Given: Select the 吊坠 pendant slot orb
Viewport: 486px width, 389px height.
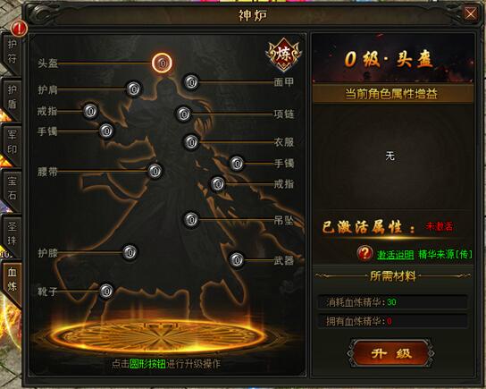Looking at the screenshot, I should tap(191, 220).
